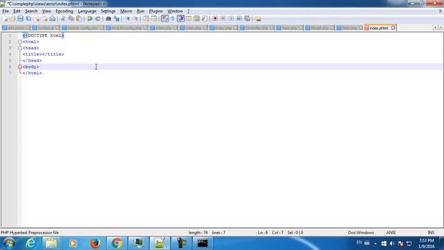Click the Open file toolbar icon
This screenshot has width=444, height=250.
tap(12, 19)
